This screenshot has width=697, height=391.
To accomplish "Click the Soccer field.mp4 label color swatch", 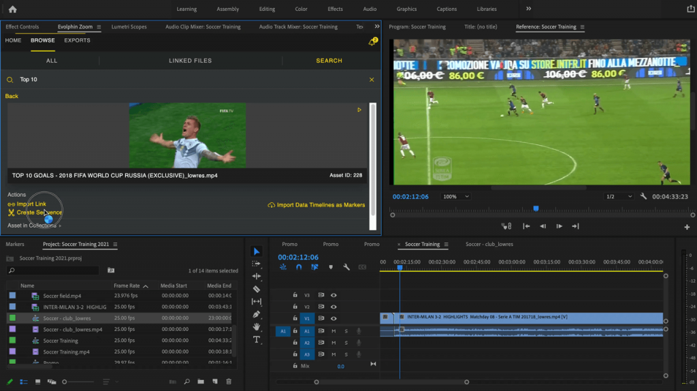I will click(x=12, y=296).
